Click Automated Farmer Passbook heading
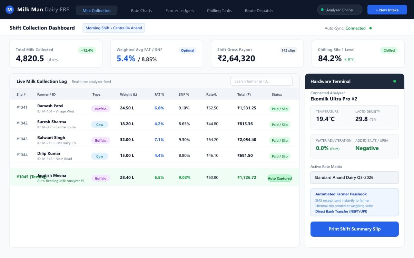This screenshot has width=414, height=258. coord(341,194)
